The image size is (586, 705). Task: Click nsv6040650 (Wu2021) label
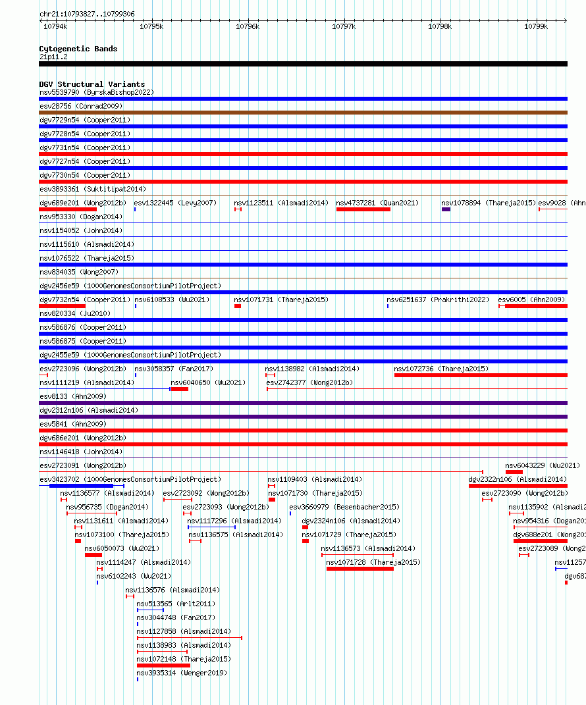coord(208,382)
